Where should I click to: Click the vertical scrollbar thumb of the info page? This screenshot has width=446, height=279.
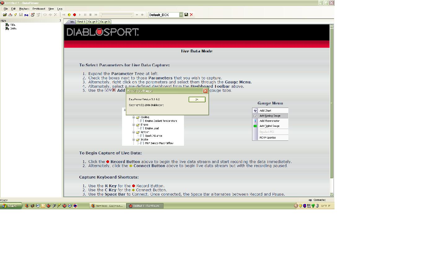click(332, 103)
